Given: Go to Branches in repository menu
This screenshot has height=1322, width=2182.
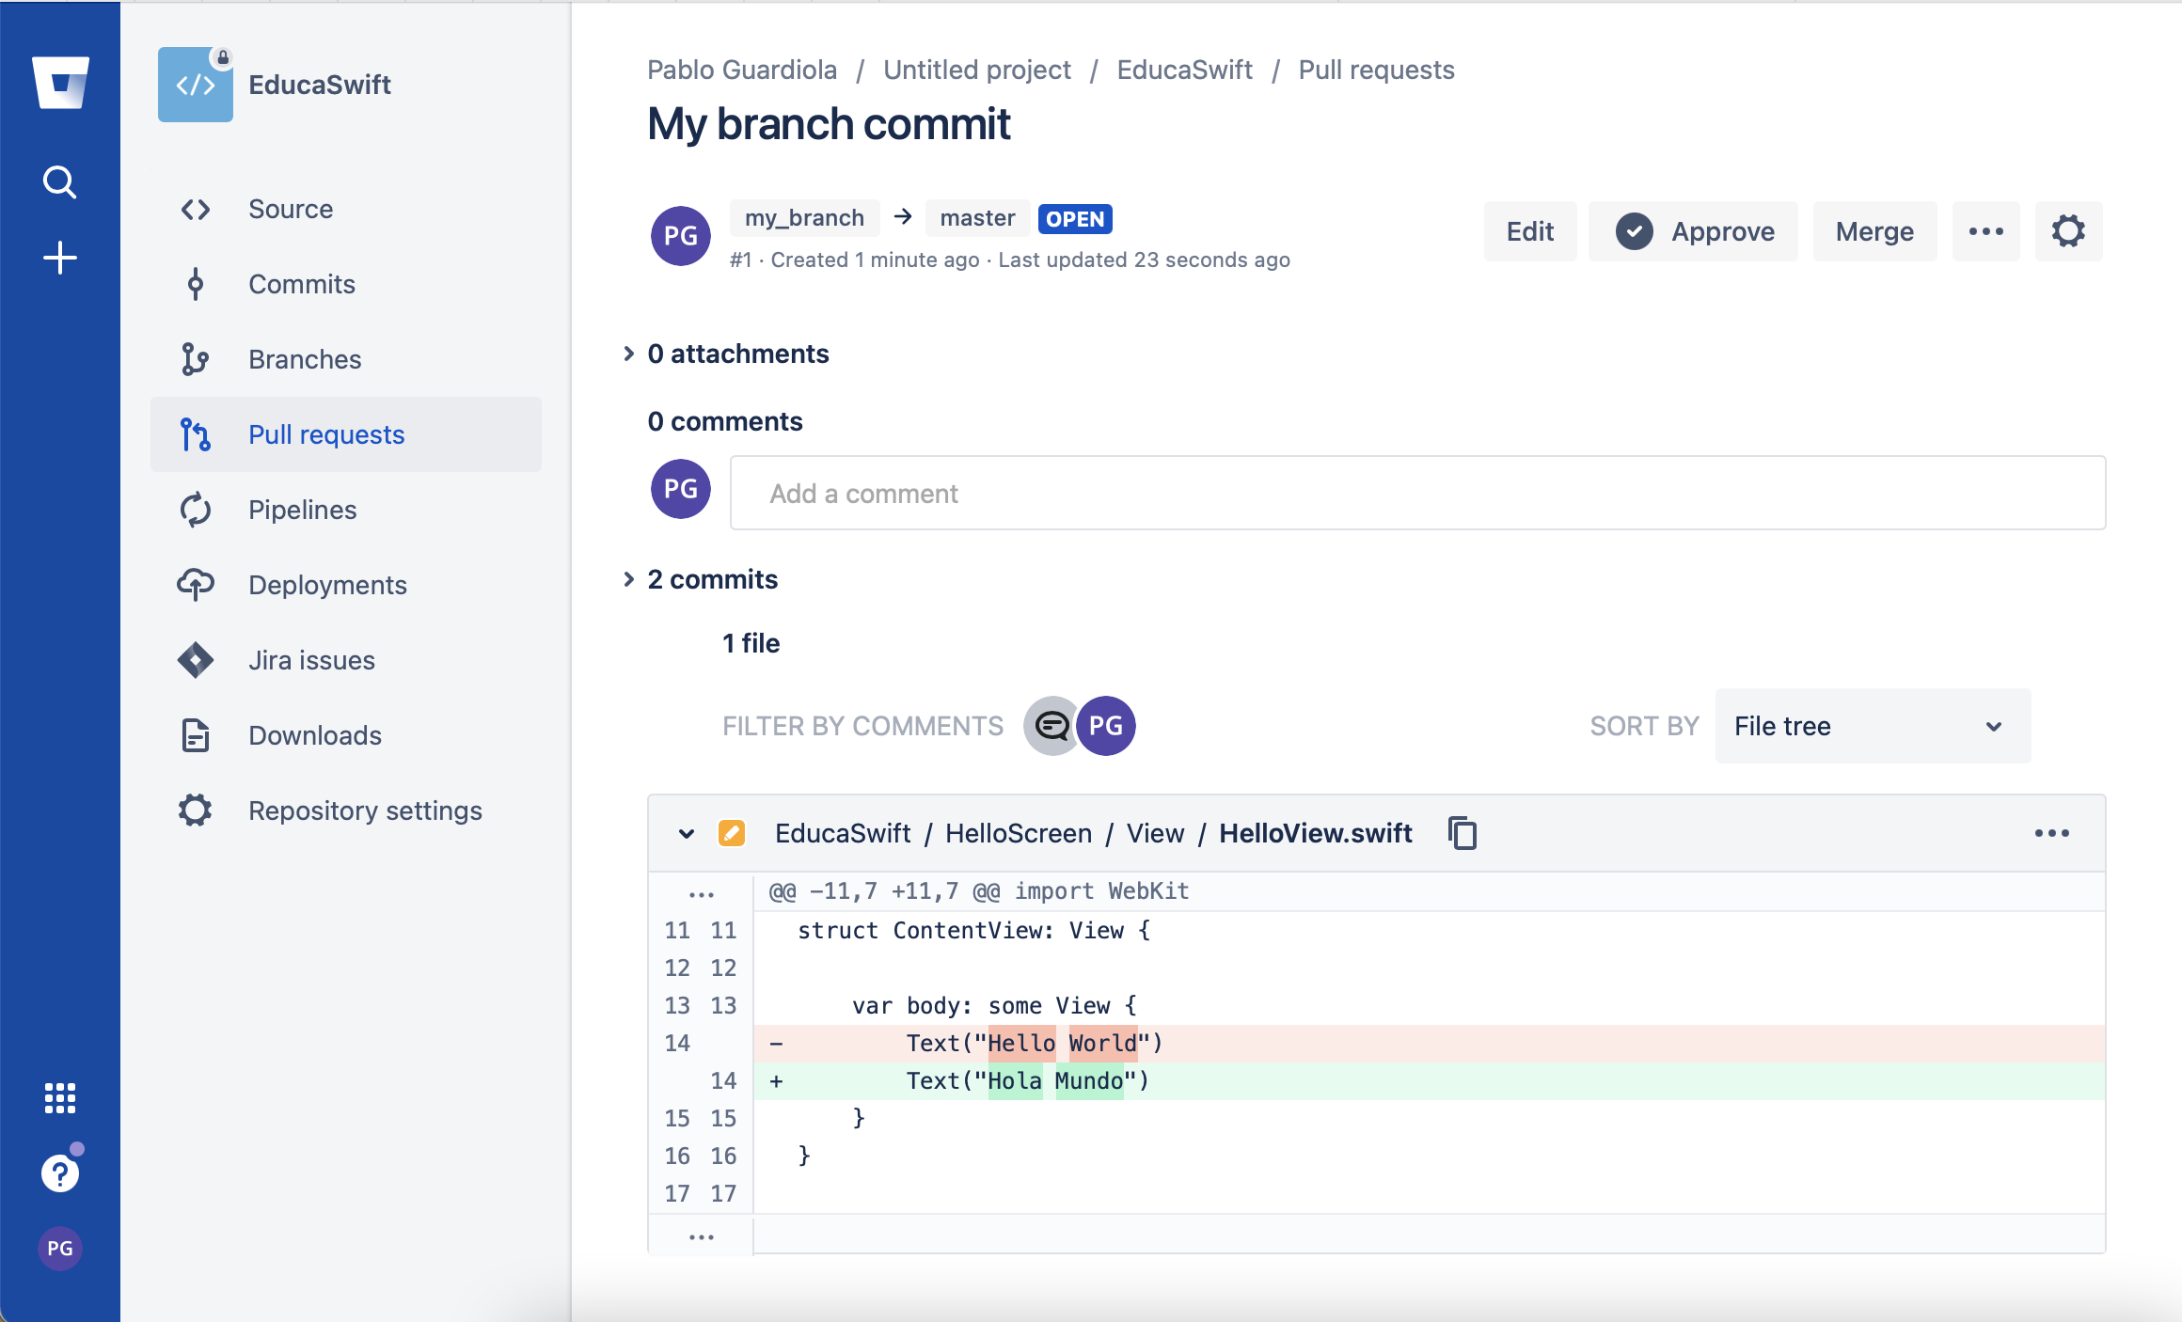Looking at the screenshot, I should pos(346,359).
